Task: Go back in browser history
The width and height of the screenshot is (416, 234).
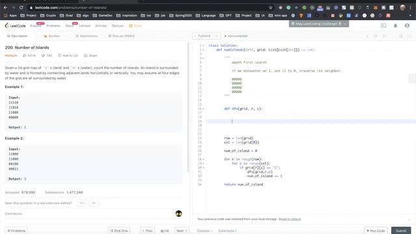Action: (x=5, y=8)
